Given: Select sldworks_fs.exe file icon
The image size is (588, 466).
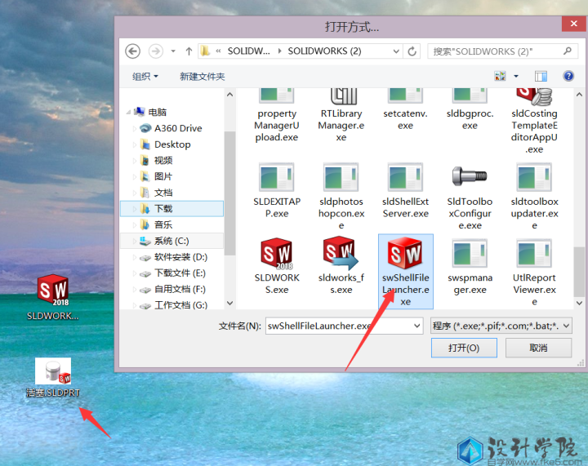Looking at the screenshot, I should [341, 256].
